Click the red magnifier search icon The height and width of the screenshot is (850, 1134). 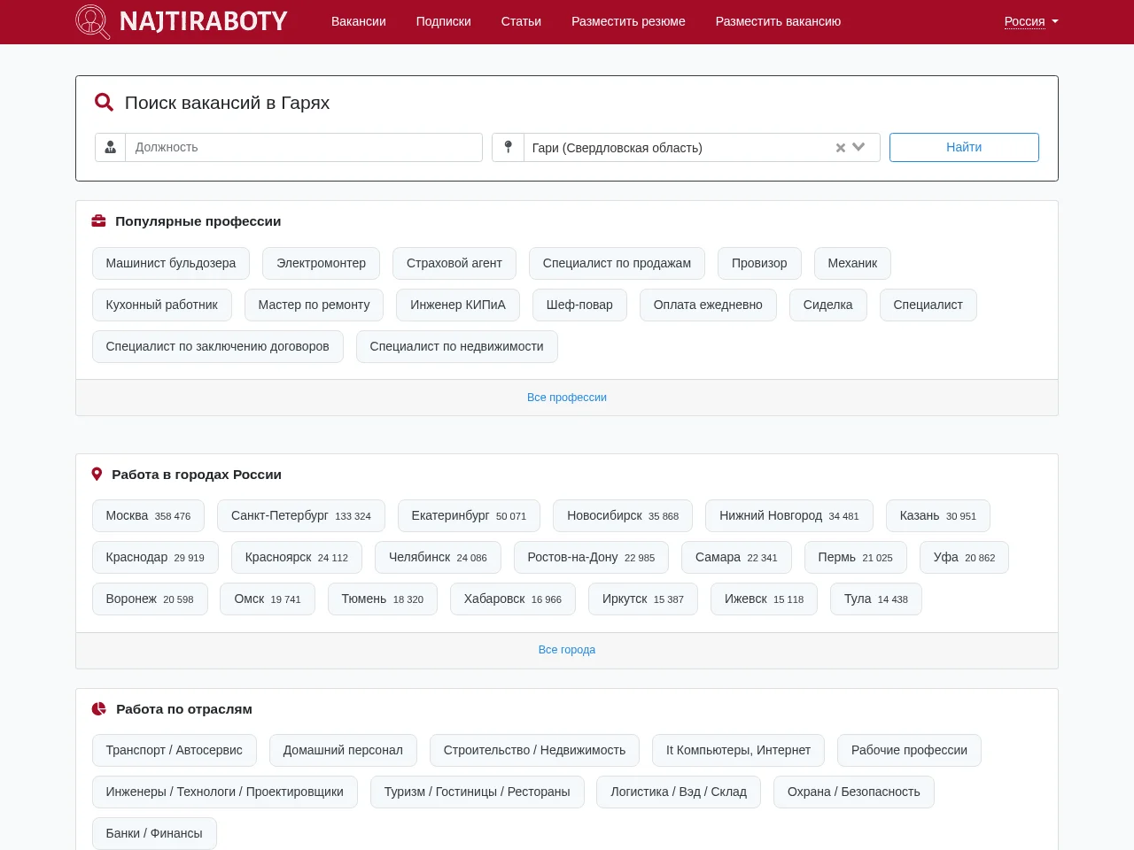104,103
